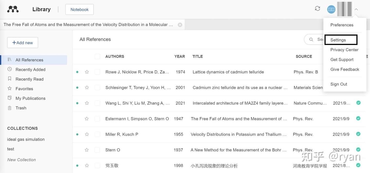370x173 pixels.
Task: Sort references by Year column
Action: (x=180, y=56)
